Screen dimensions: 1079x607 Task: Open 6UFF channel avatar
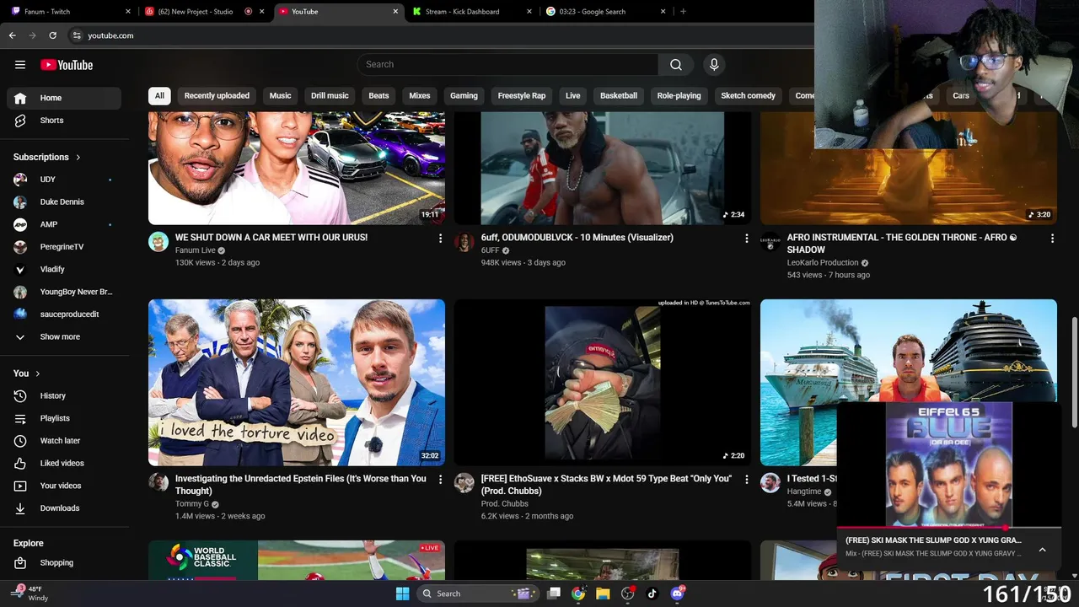point(464,242)
